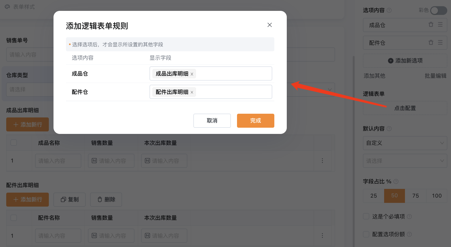Screen dimensions: 451x247
Task: Set field width to 75
Action: pyautogui.click(x=416, y=196)
